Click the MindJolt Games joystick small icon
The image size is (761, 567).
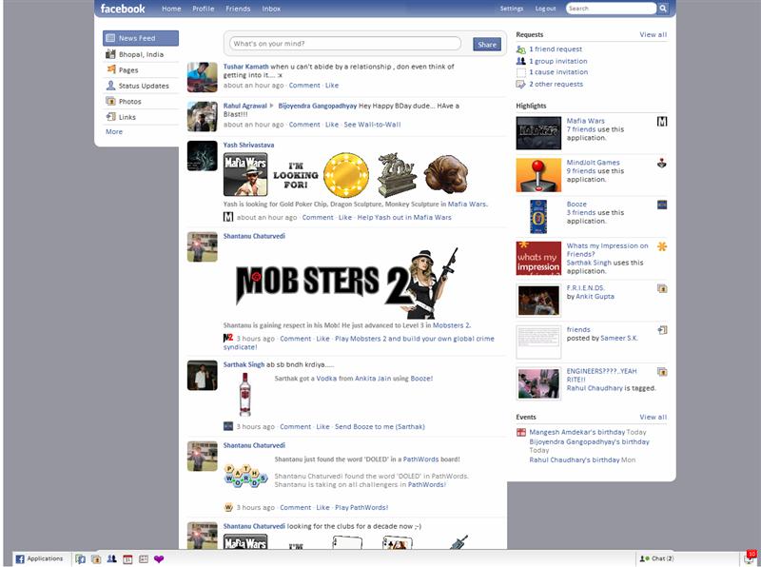click(x=662, y=163)
